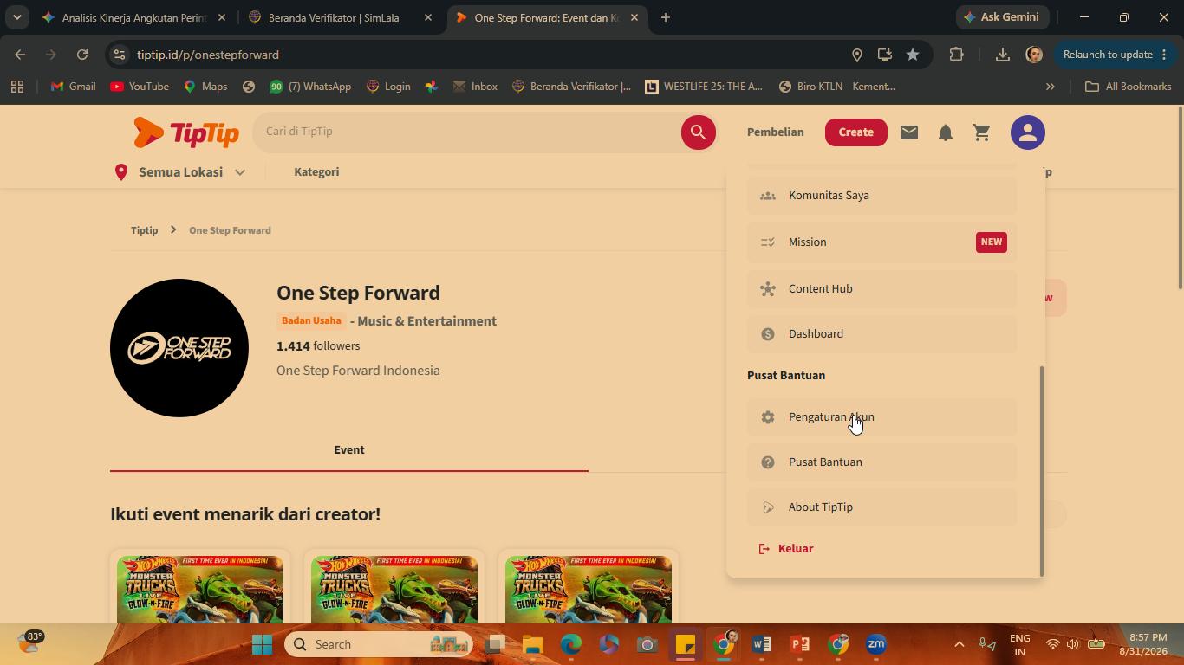Click the red search magnifier button
The height and width of the screenshot is (665, 1184).
coord(698,132)
